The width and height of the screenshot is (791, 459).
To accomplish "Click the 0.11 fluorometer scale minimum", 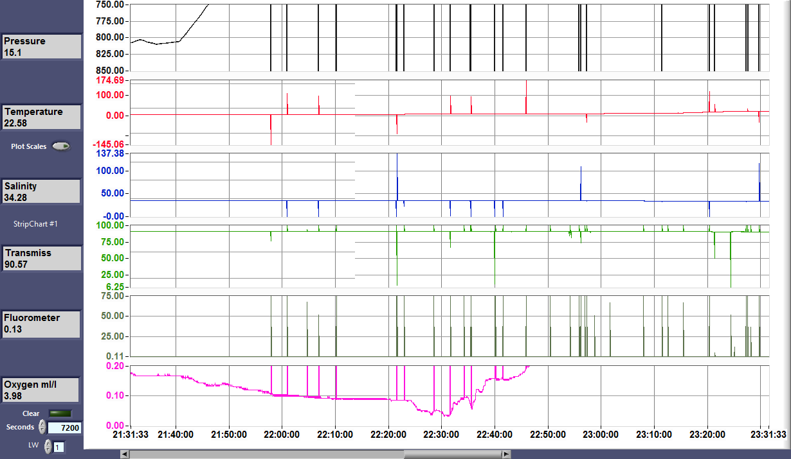I will pos(114,356).
